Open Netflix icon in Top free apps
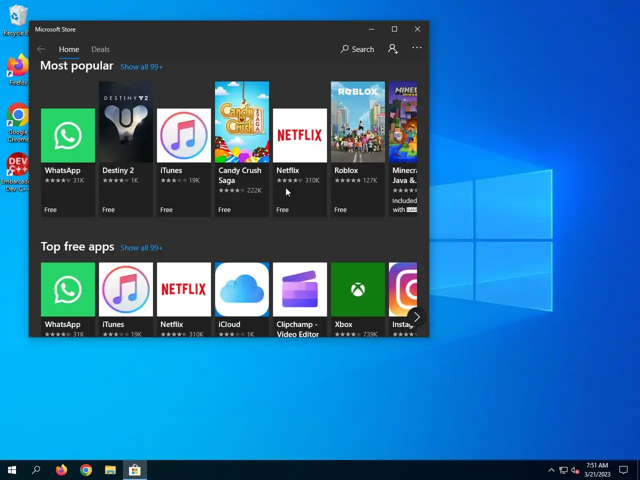This screenshot has height=480, width=640. [x=184, y=289]
